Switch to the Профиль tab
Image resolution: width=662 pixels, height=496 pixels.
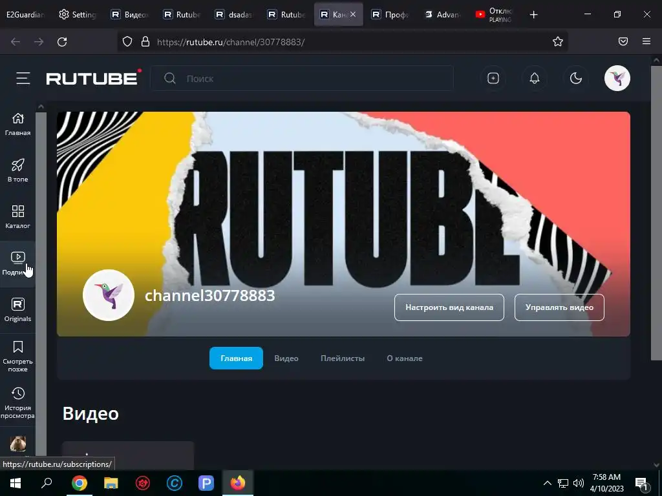tap(390, 15)
